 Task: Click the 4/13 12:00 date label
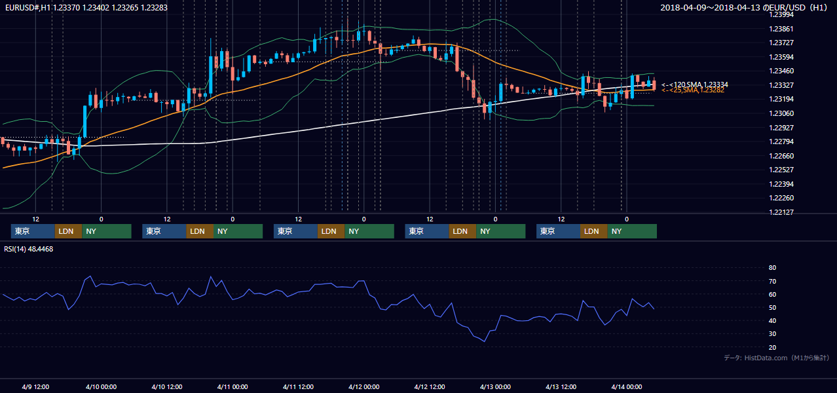561,386
